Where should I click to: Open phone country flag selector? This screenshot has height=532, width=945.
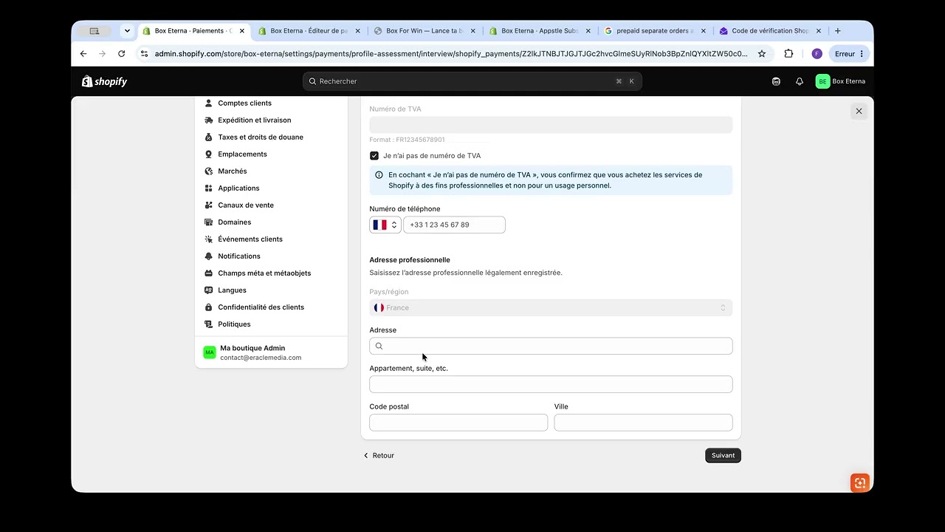(x=385, y=225)
